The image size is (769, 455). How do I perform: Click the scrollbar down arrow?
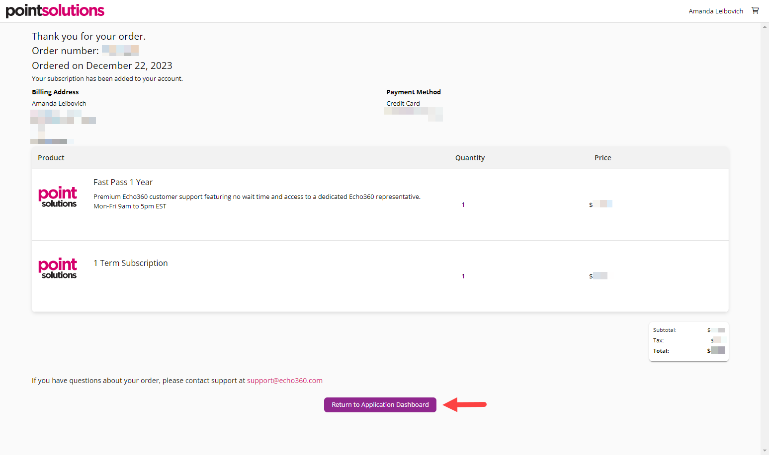765,451
